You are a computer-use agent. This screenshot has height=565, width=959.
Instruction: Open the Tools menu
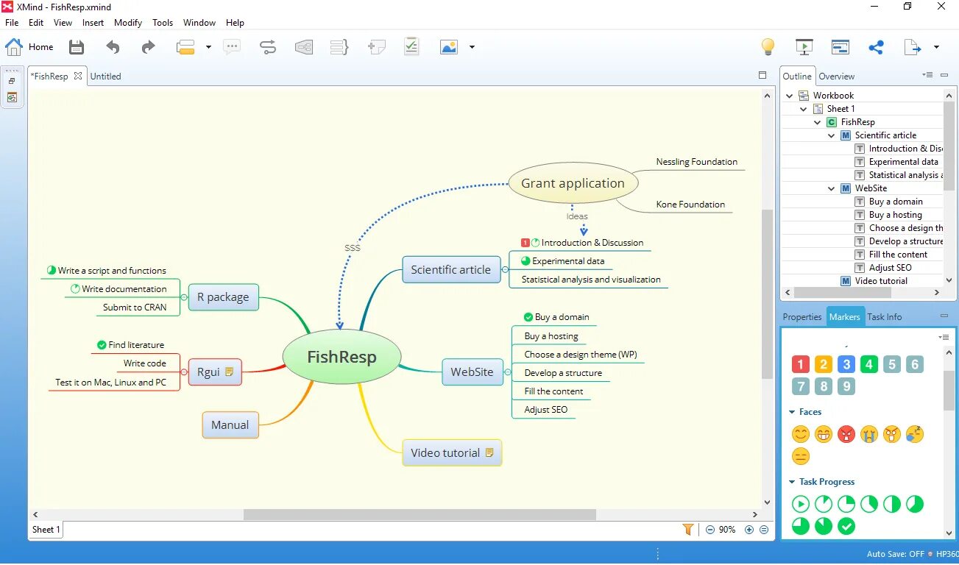pyautogui.click(x=163, y=23)
